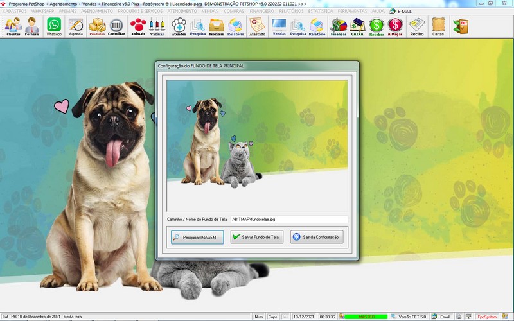Click the Sair da Configuração button
The image size is (514, 321).
(317, 237)
